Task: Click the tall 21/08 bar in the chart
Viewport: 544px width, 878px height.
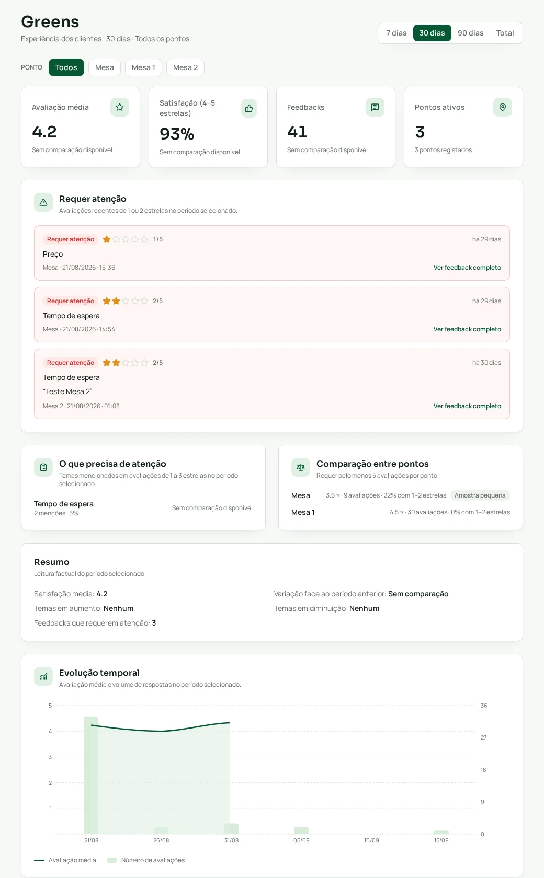Action: click(x=91, y=775)
